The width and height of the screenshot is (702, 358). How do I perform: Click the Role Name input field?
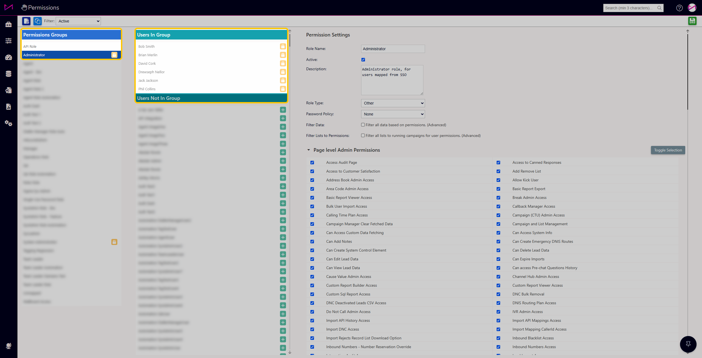point(393,49)
